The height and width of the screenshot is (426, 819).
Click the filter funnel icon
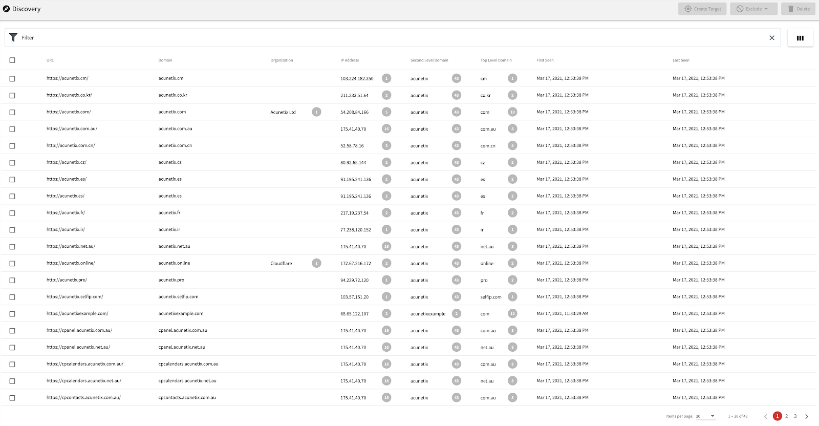point(13,37)
